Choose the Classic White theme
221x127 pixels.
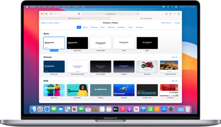point(101,43)
